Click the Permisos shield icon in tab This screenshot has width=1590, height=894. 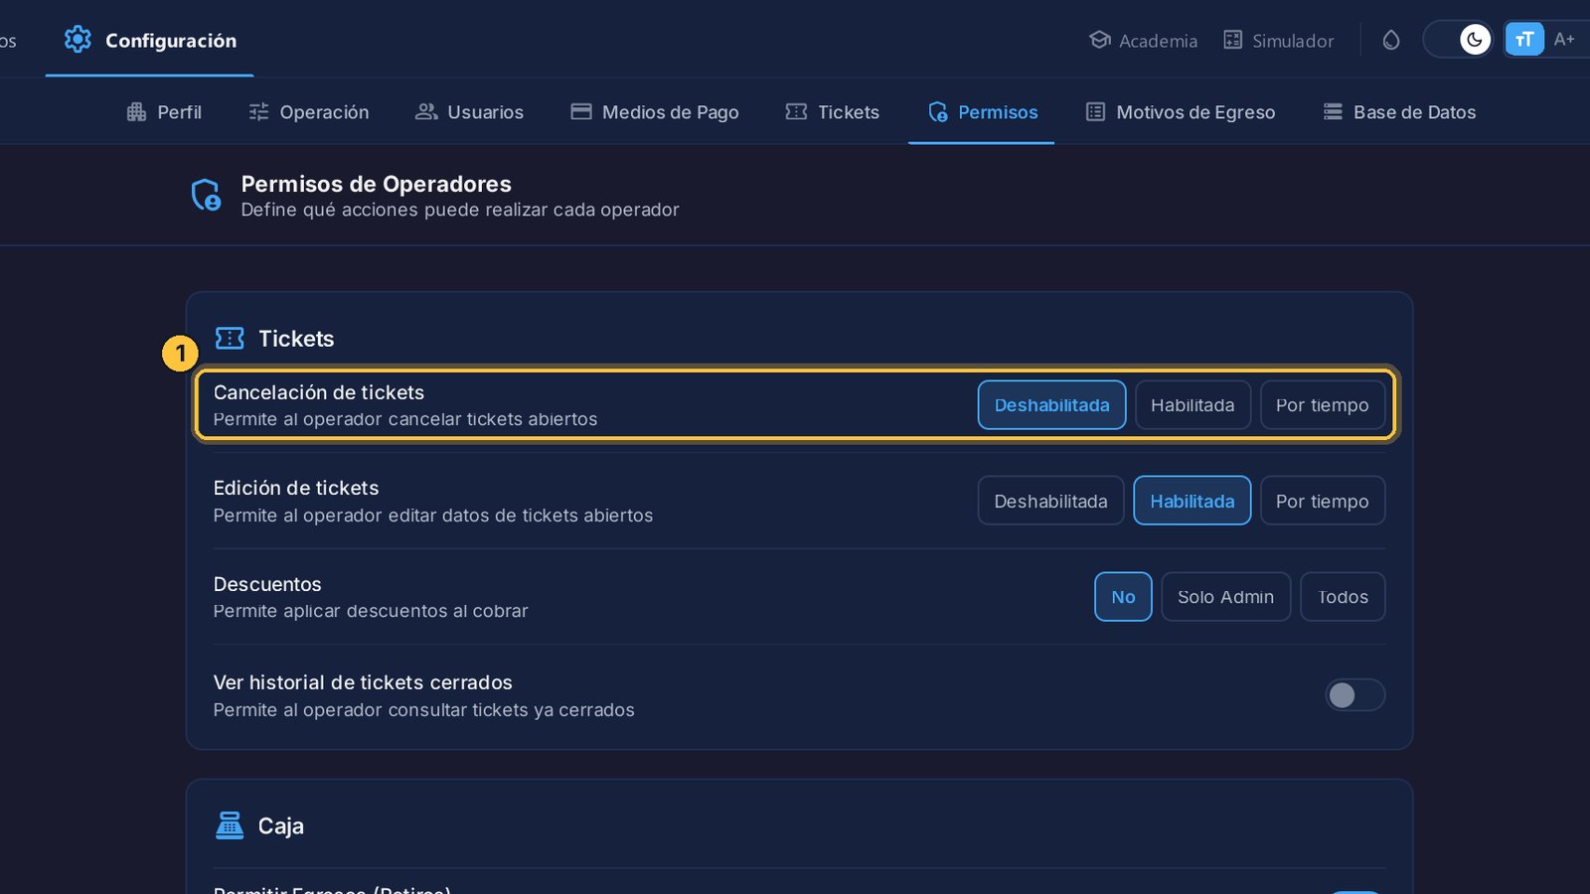[937, 112]
